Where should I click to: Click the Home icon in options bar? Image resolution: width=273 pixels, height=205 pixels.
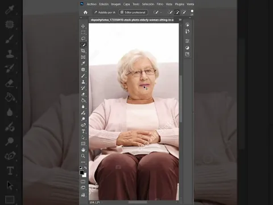(x=85, y=13)
